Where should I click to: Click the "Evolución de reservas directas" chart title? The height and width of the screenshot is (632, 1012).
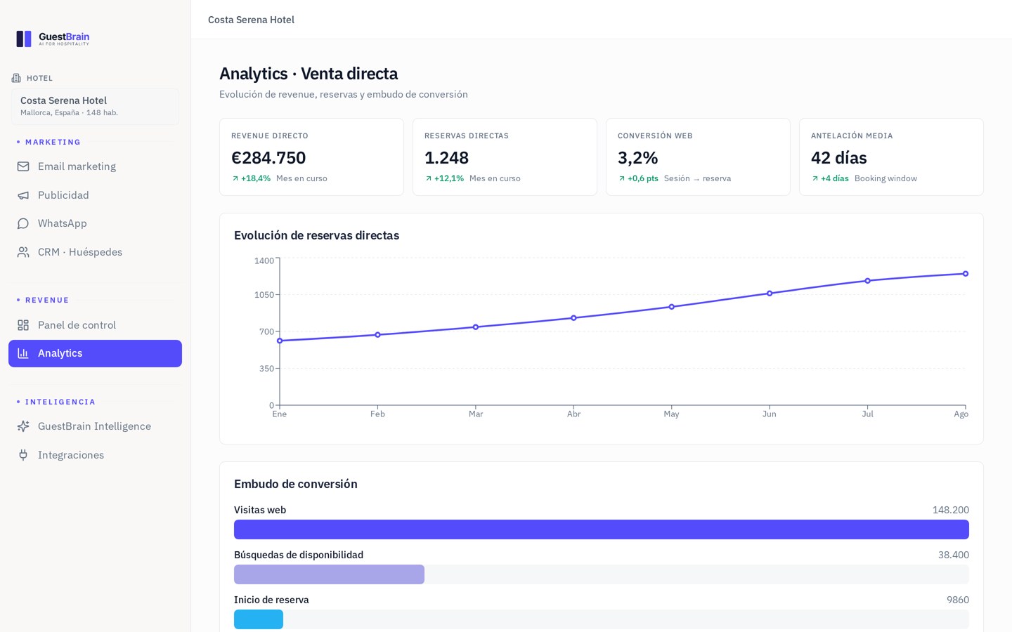(316, 235)
